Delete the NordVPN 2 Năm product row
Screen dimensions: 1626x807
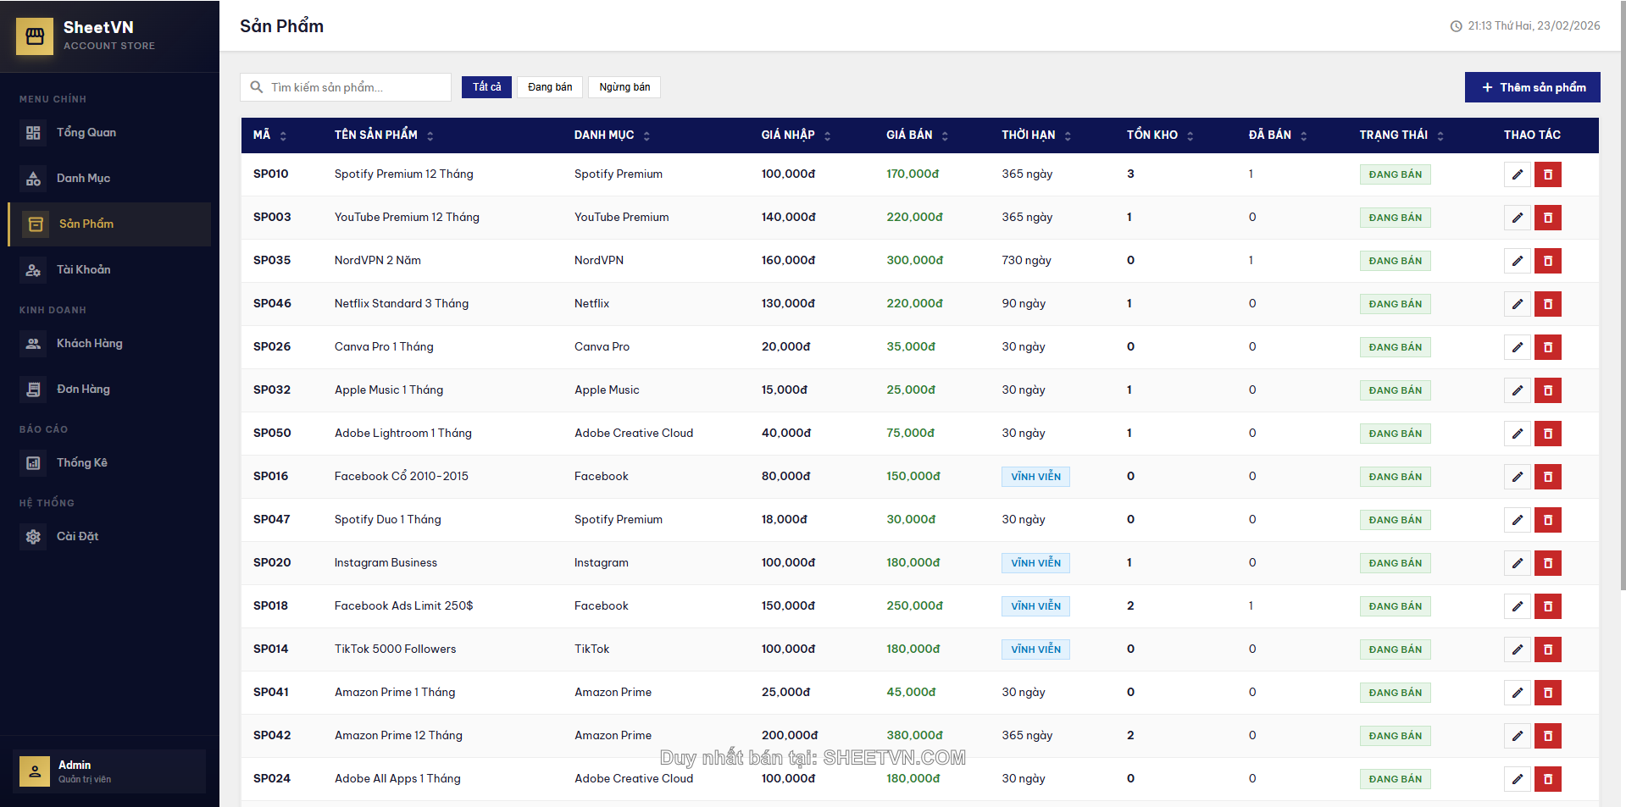coord(1547,261)
